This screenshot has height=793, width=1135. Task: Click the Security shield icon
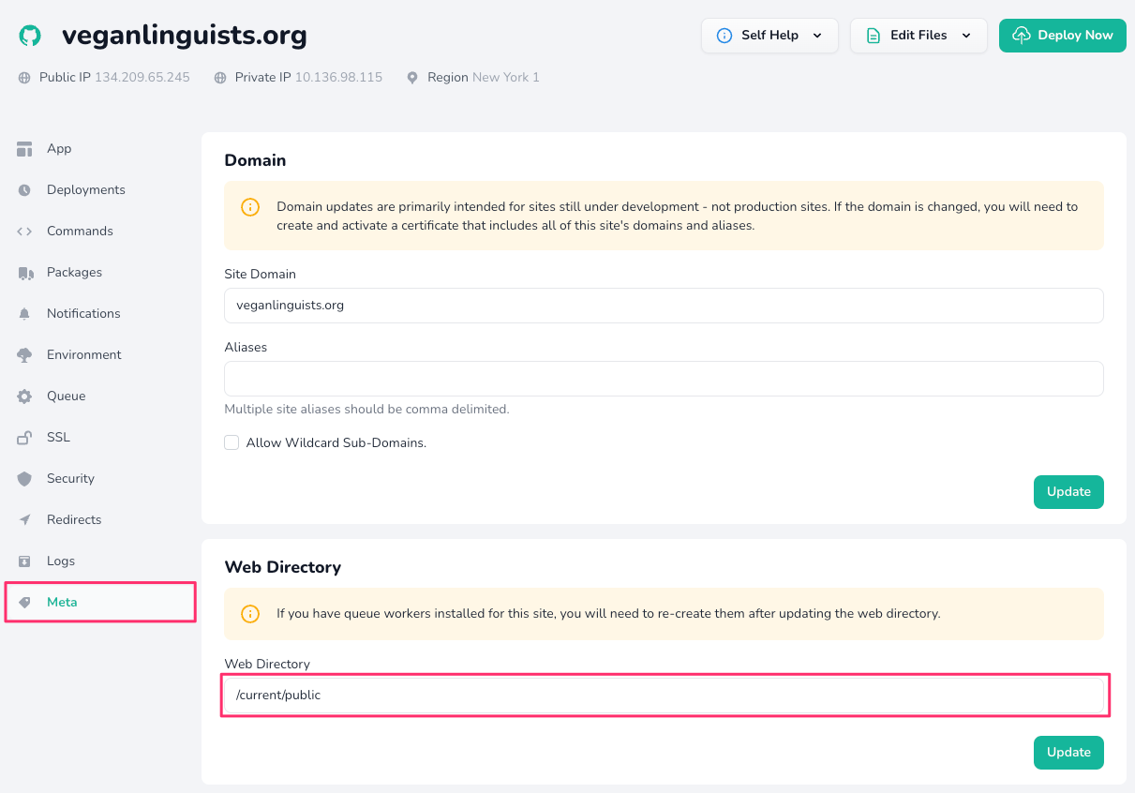coord(25,479)
